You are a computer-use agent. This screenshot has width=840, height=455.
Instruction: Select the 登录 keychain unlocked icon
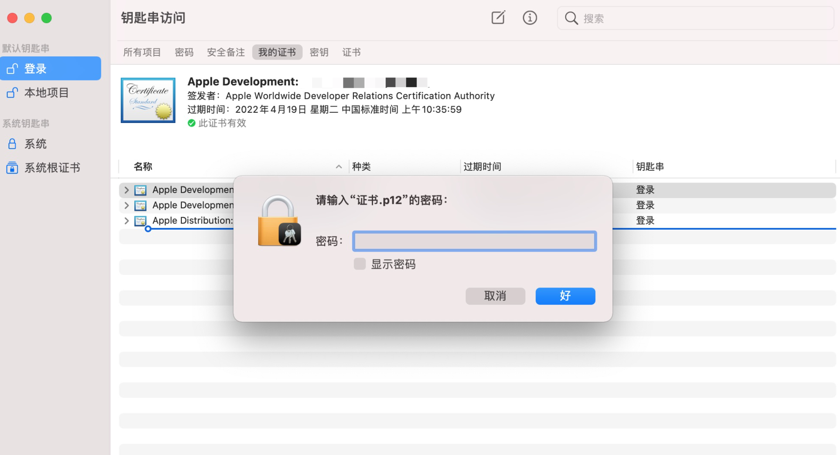click(x=12, y=69)
